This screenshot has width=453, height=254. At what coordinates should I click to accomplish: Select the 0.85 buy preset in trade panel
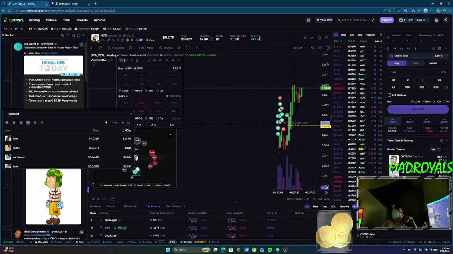[407, 87]
